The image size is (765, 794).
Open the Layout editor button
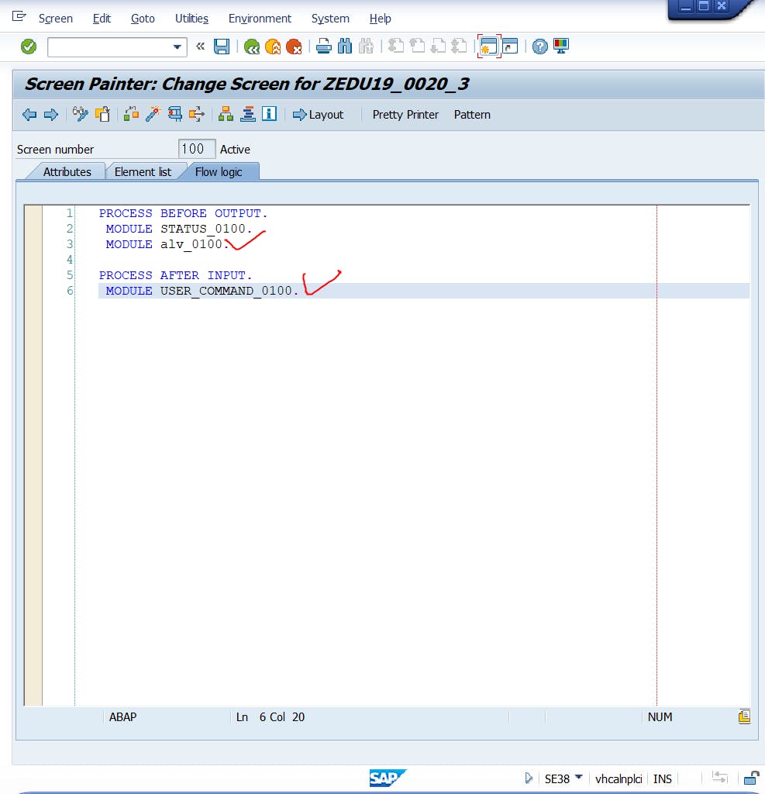[x=318, y=115]
